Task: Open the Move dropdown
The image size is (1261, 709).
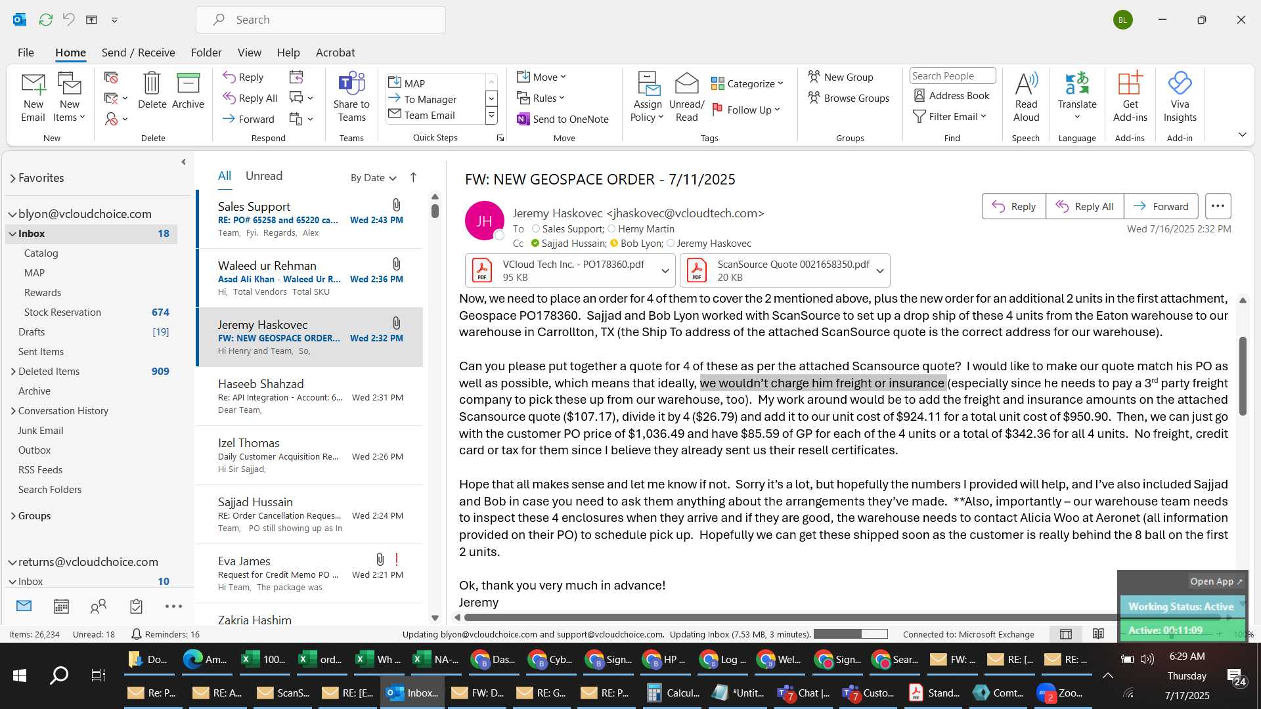Action: (x=541, y=77)
